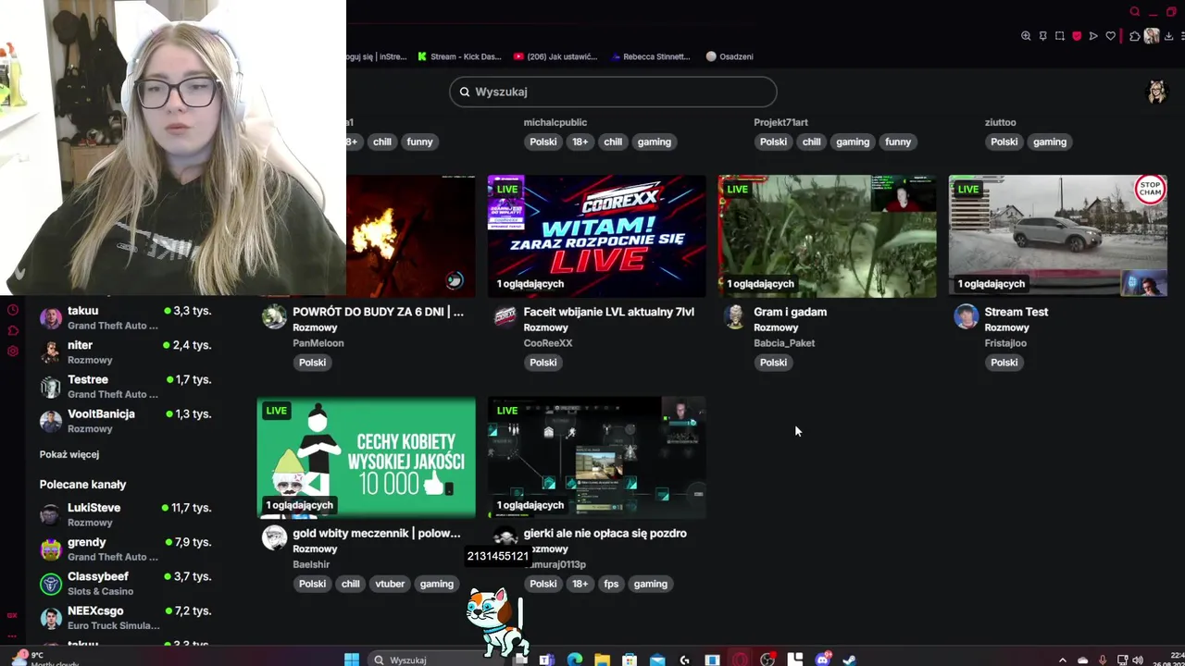The image size is (1185, 666).
Task: Open niter channel in sidebar
Action: point(126,351)
